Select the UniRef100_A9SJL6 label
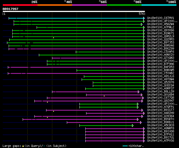 [161, 76]
